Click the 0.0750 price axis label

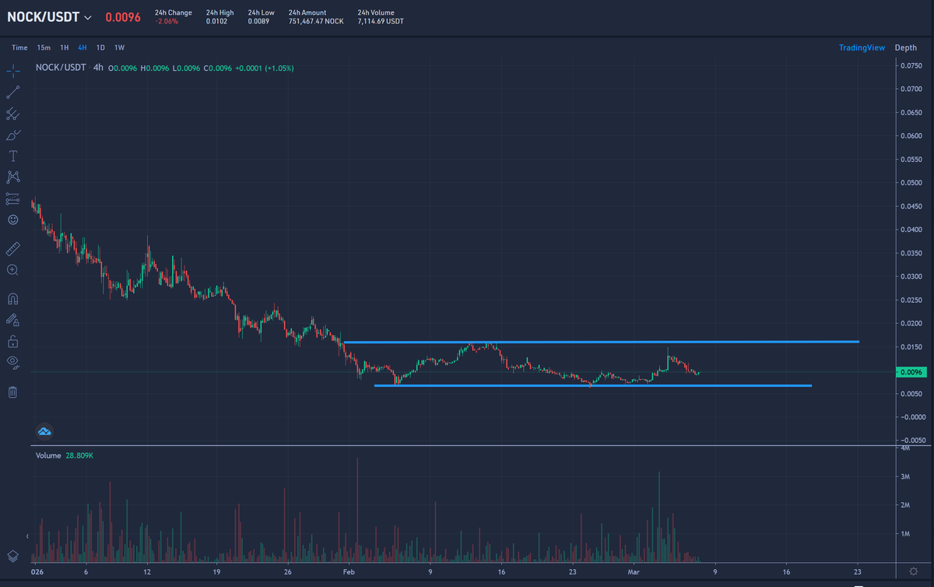(911, 65)
